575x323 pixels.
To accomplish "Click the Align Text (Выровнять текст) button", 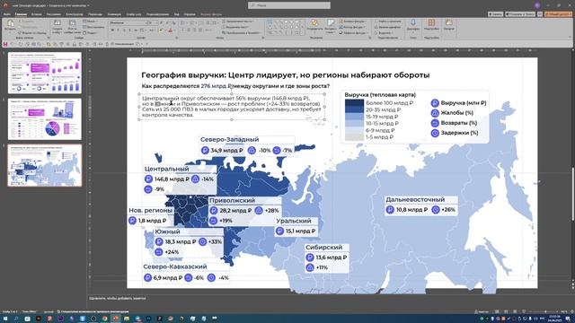I will click(236, 27).
